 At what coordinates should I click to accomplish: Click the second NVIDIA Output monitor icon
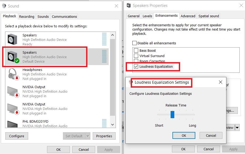(x=13, y=109)
